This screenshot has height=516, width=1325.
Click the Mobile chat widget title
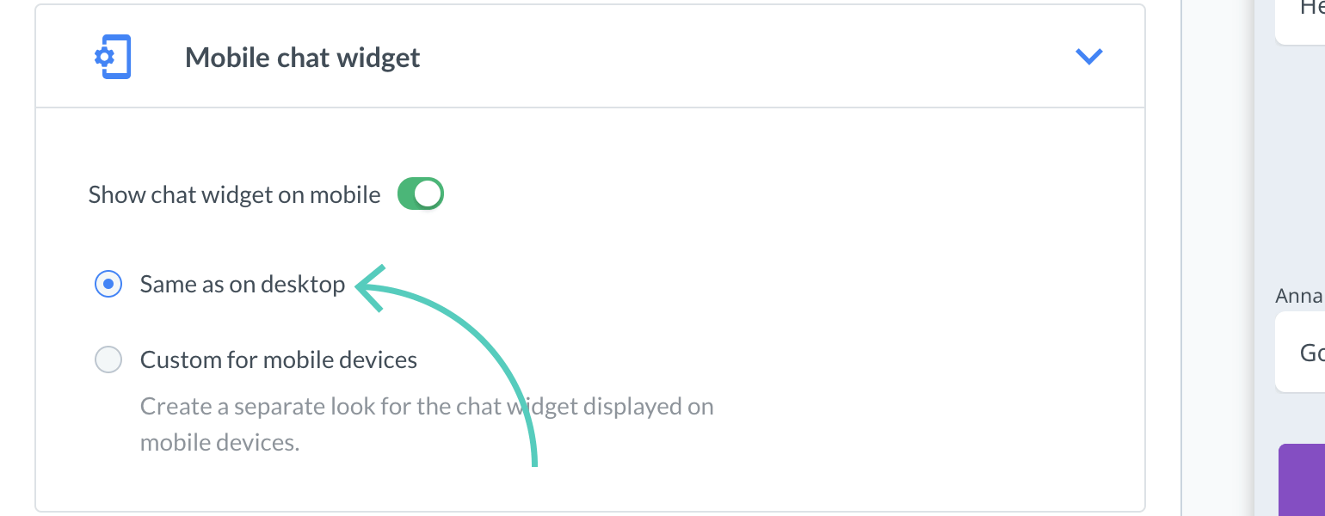click(x=302, y=57)
